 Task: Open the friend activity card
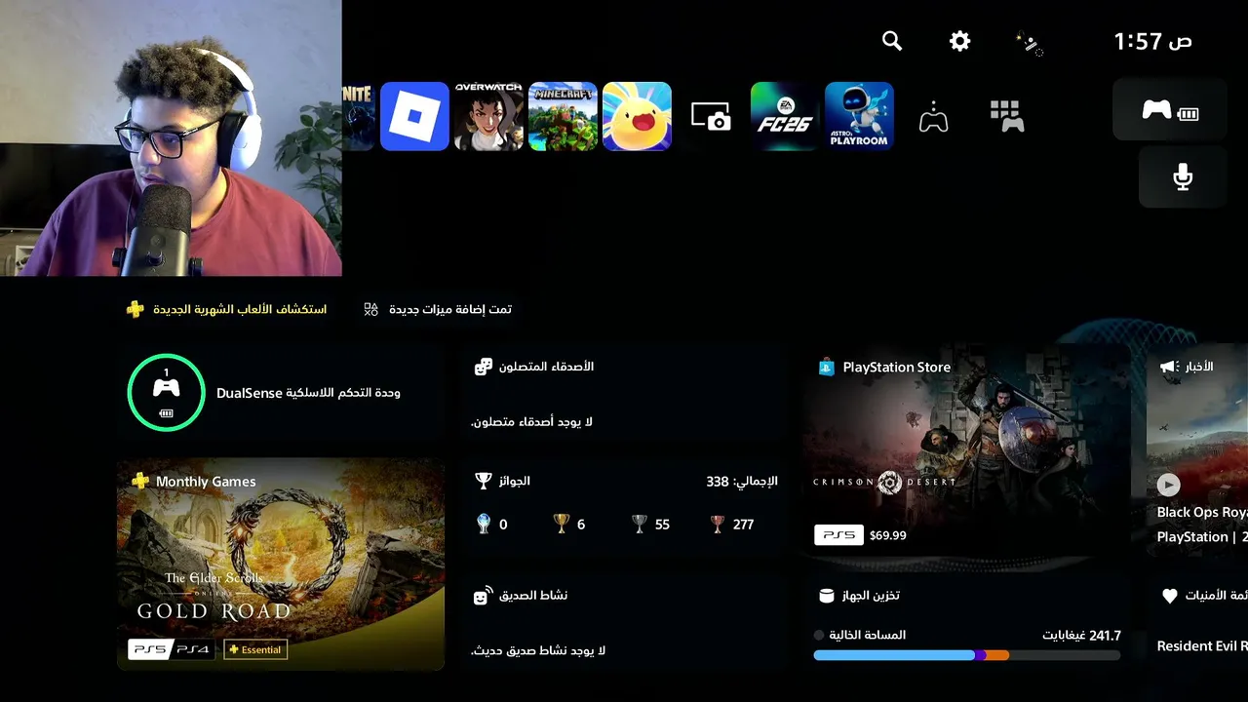624,623
